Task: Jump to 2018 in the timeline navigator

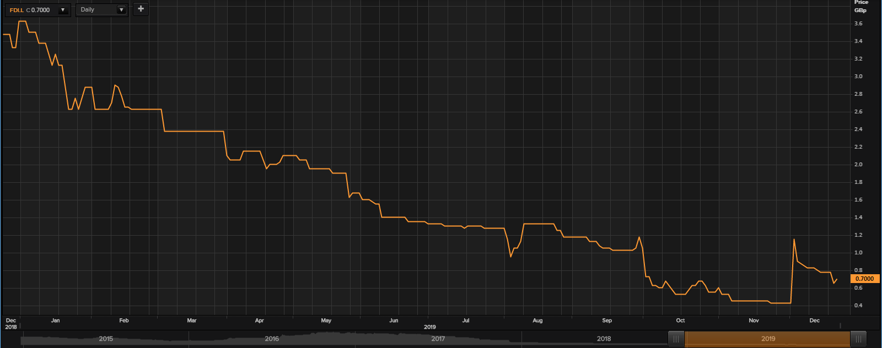Action: (x=604, y=339)
